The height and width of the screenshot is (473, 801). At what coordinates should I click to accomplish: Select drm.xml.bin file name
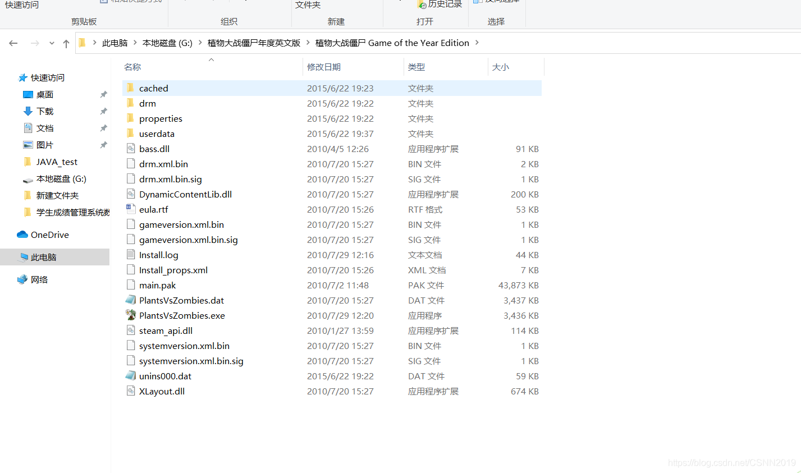click(163, 164)
